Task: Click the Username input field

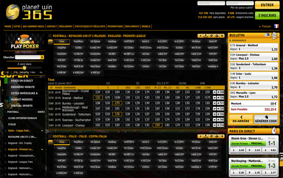Action: tap(211, 3)
